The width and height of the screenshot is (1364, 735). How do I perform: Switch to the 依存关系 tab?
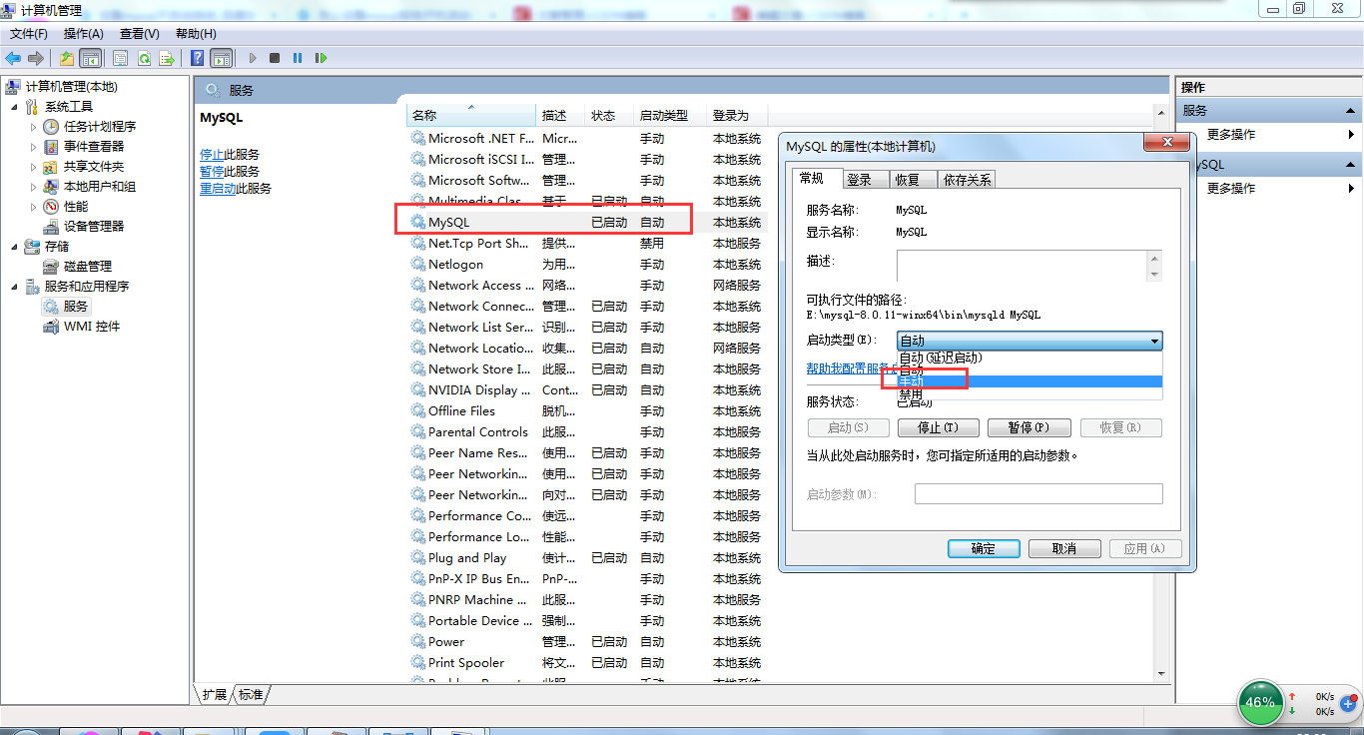click(x=967, y=180)
